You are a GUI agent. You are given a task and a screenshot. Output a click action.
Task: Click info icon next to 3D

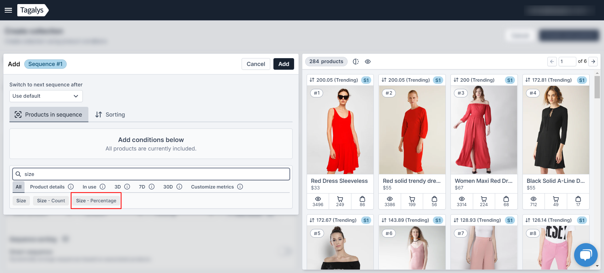pyautogui.click(x=127, y=187)
